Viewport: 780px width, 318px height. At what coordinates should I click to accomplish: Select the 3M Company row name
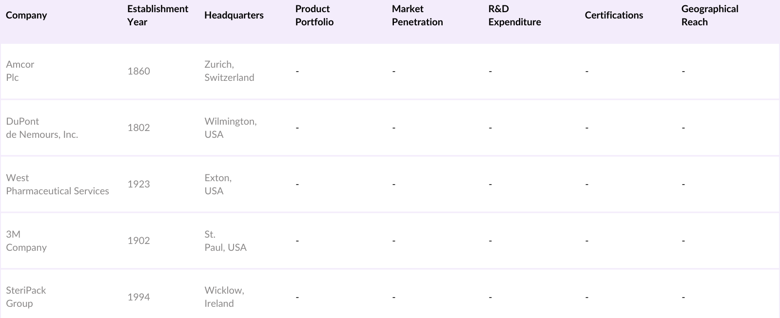[26, 241]
